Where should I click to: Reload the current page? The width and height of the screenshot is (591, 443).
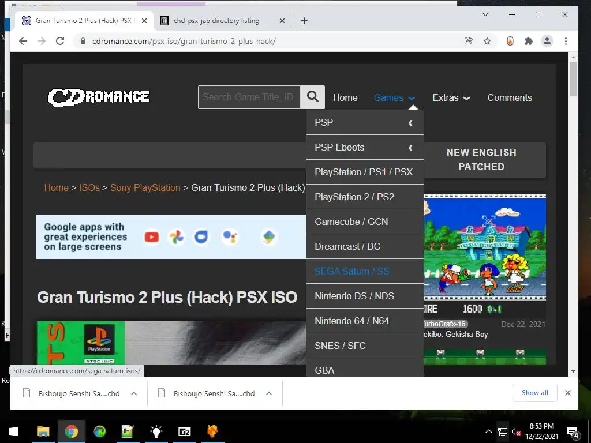pyautogui.click(x=60, y=41)
